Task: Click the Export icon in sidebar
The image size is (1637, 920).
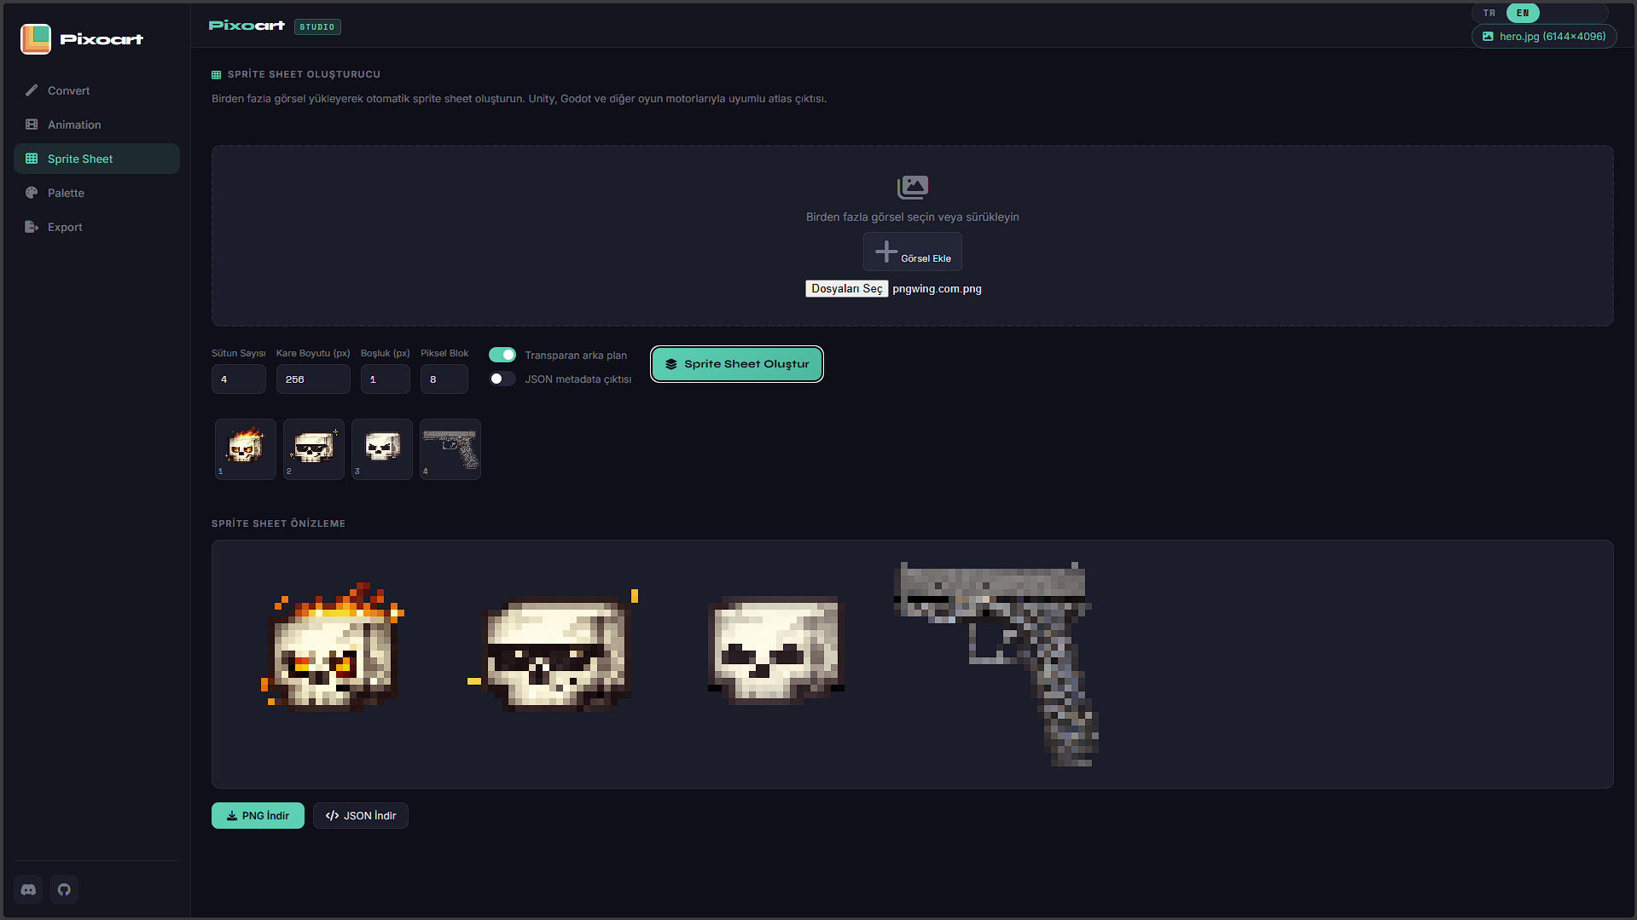Action: (32, 227)
